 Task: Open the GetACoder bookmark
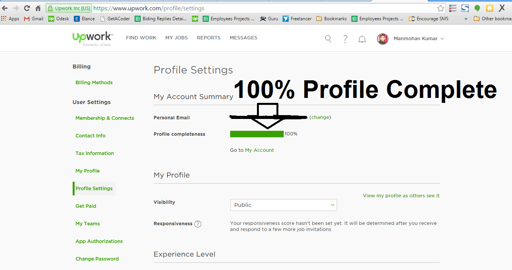tap(115, 19)
